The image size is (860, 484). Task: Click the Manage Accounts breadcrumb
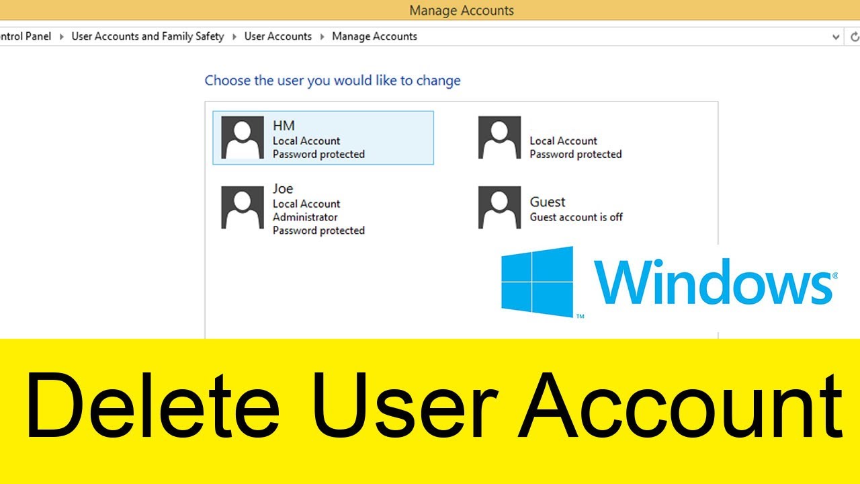point(375,36)
